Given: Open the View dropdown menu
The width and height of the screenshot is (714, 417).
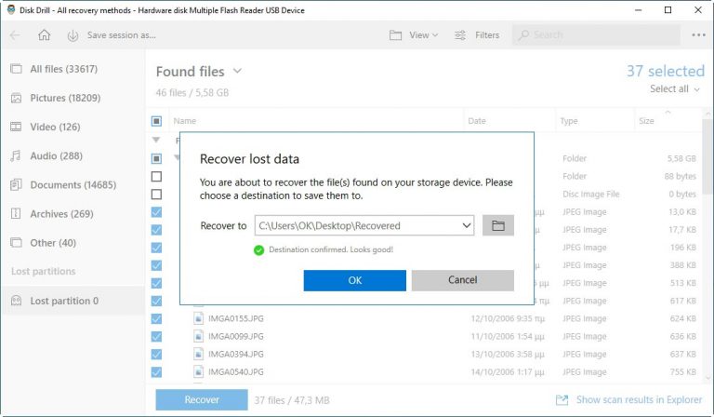Looking at the screenshot, I should coord(424,35).
